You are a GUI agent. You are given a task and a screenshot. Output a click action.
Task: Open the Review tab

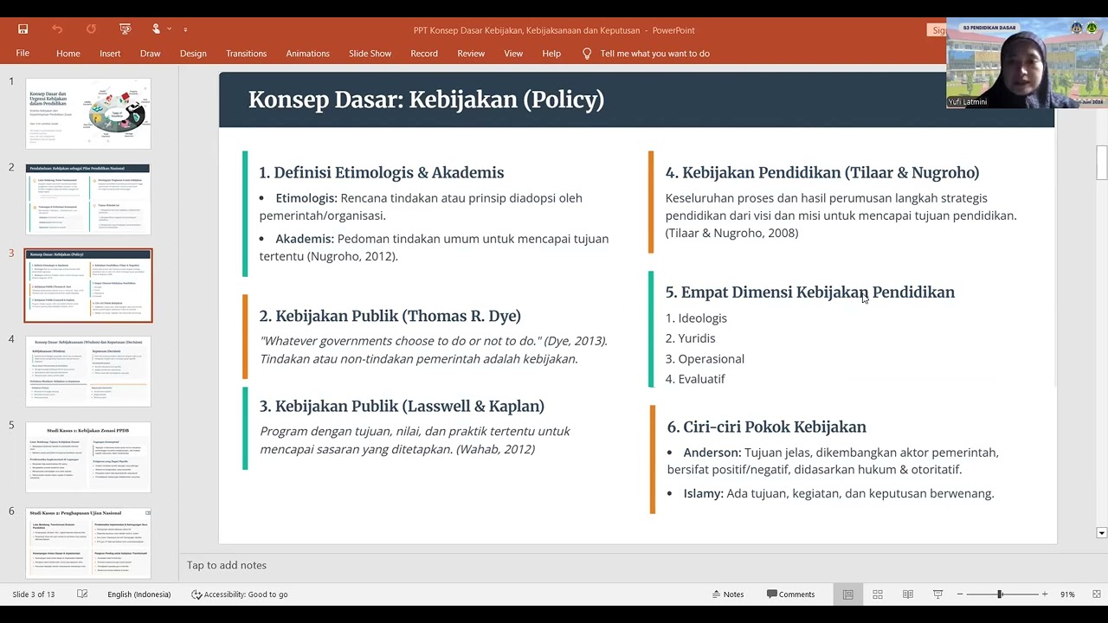(x=471, y=54)
